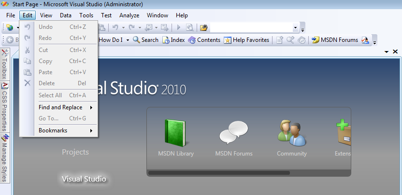Click the Community people icon
Image resolution: width=402 pixels, height=195 pixels.
(x=292, y=133)
